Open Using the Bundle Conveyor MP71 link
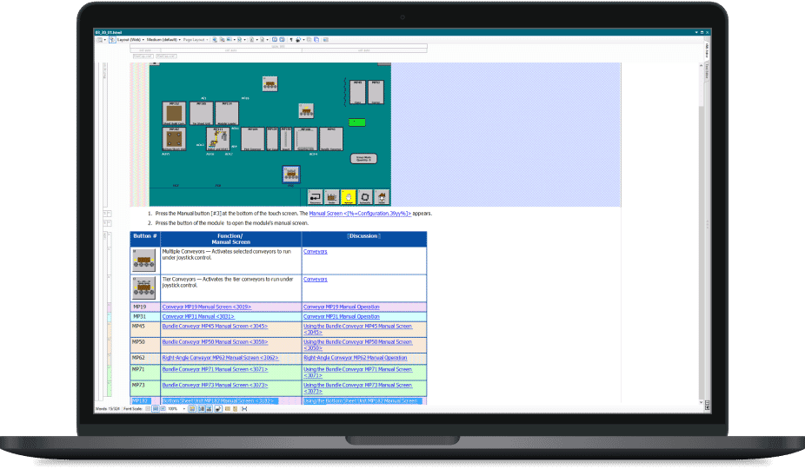The height and width of the screenshot is (469, 805). click(x=358, y=372)
